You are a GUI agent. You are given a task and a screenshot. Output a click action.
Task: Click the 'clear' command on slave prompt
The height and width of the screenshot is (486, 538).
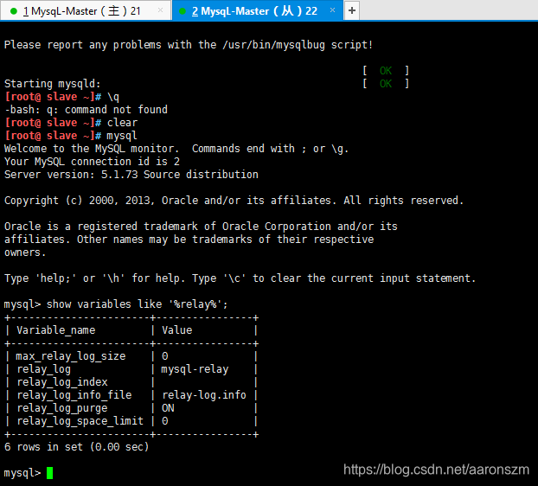point(122,123)
